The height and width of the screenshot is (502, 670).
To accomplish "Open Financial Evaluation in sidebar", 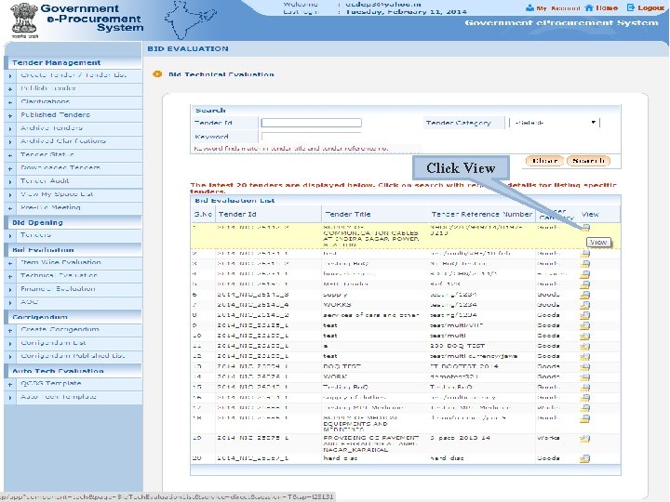I will tap(58, 289).
